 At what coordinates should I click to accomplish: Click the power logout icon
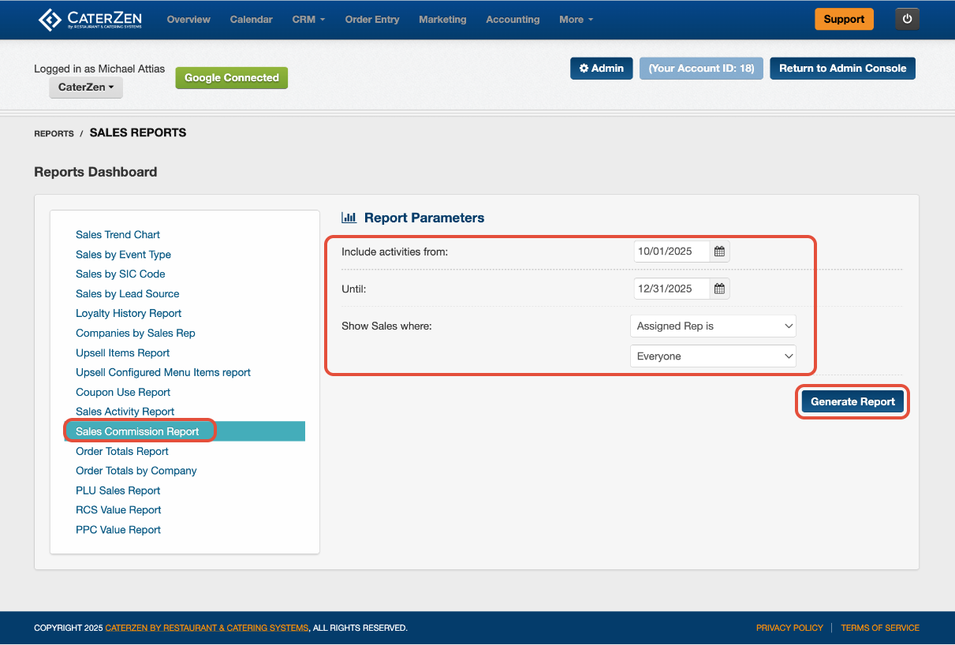(x=907, y=20)
